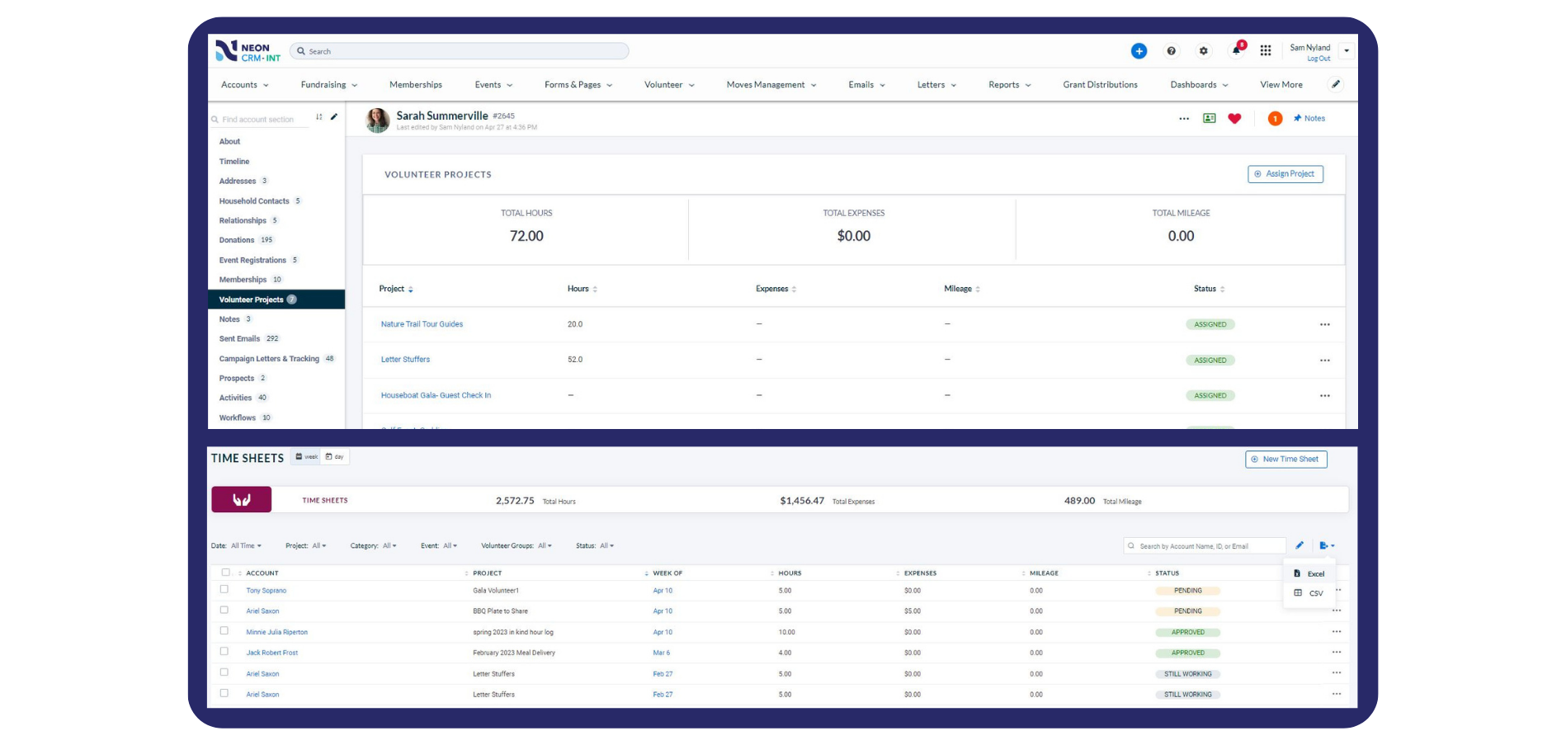This screenshot has width=1566, height=745.
Task: Click the heart icon on Sarah Summerville's header
Action: (1233, 118)
